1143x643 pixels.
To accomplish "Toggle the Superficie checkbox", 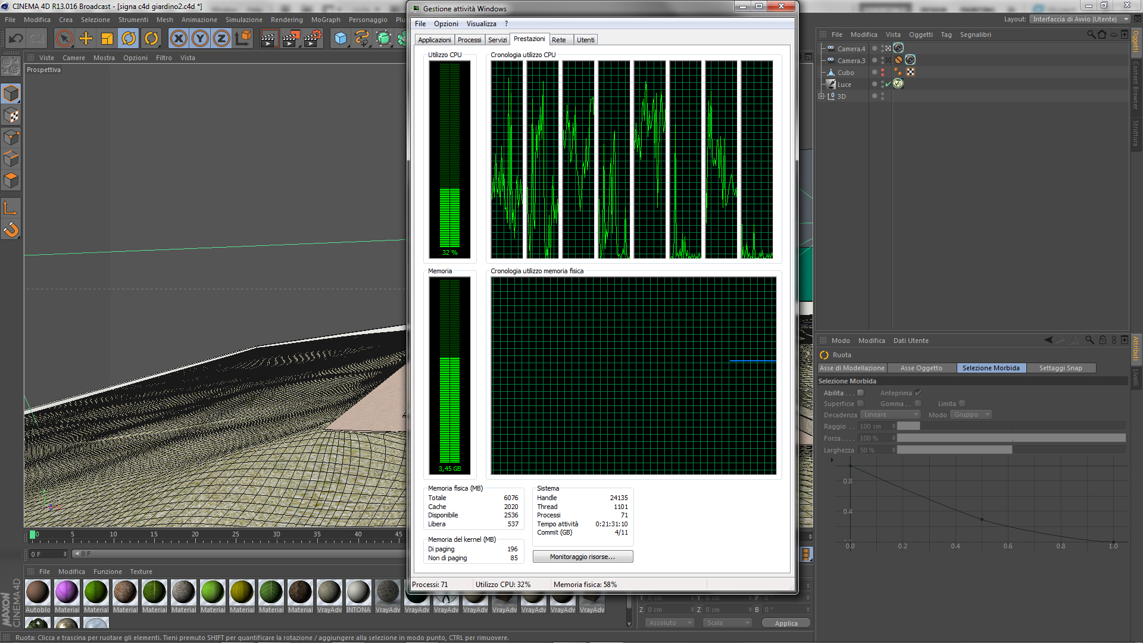I will tap(860, 404).
